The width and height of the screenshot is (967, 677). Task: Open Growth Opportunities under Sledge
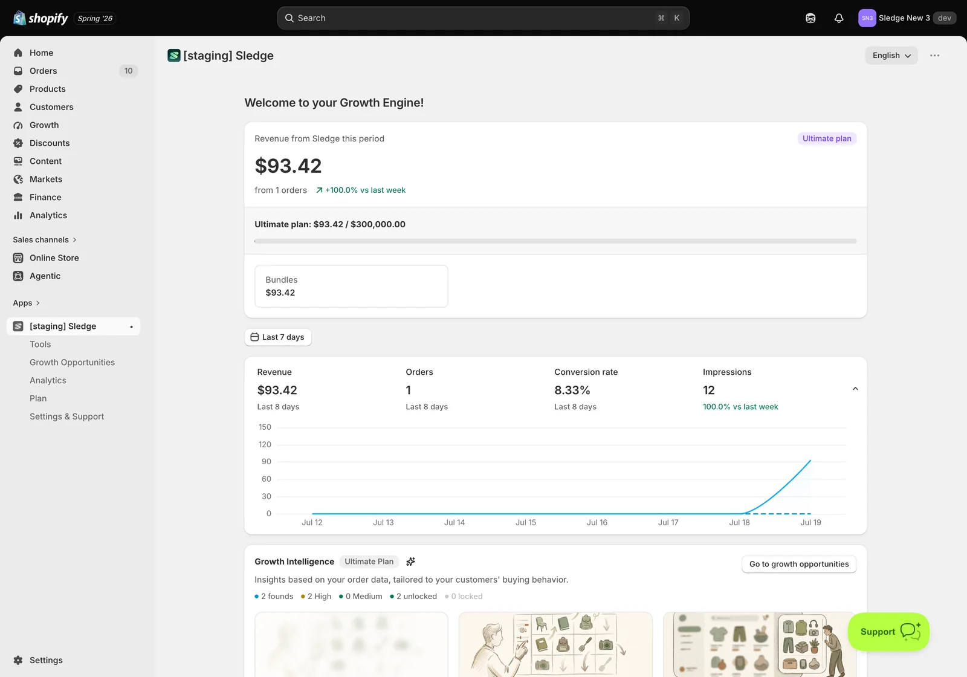point(73,363)
